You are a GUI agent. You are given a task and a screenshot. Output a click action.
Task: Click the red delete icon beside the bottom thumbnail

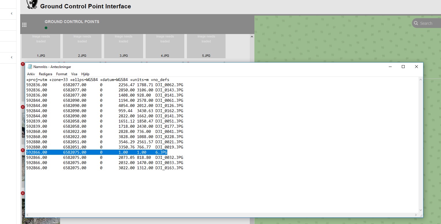(x=23, y=193)
